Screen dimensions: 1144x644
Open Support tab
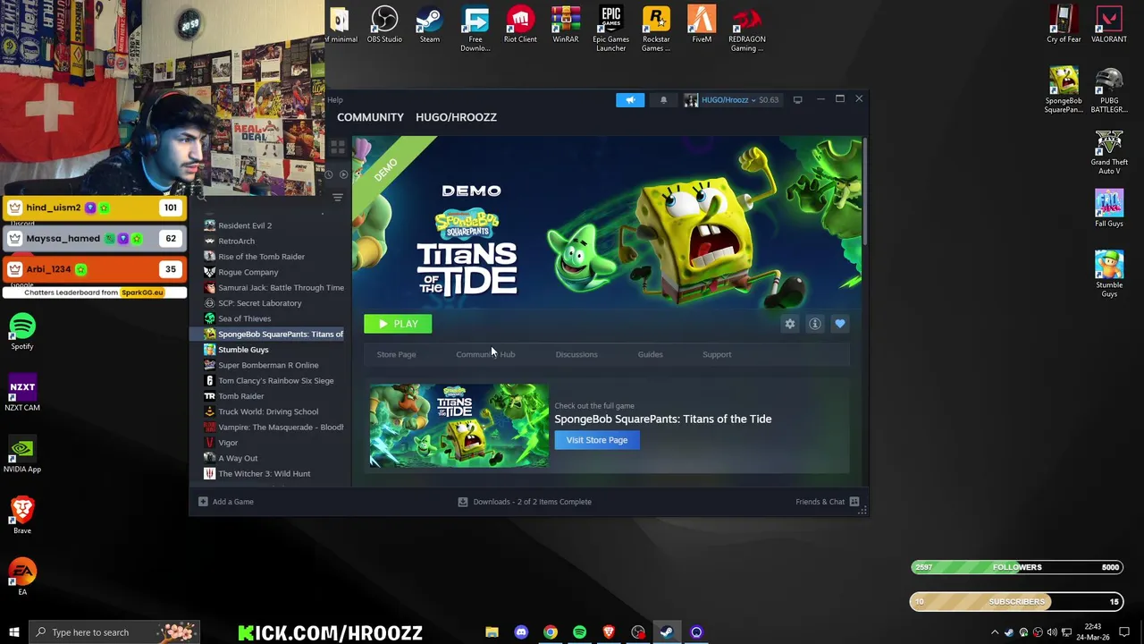click(717, 354)
